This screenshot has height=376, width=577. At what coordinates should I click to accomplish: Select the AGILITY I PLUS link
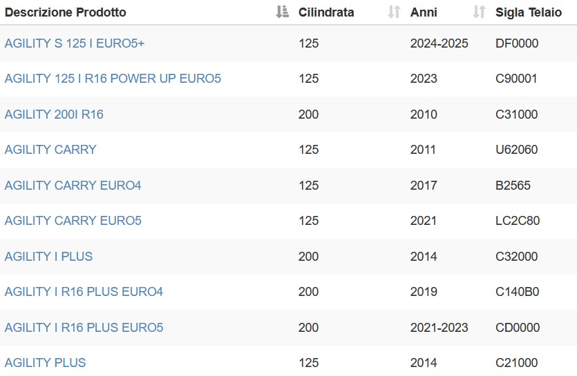coord(48,256)
